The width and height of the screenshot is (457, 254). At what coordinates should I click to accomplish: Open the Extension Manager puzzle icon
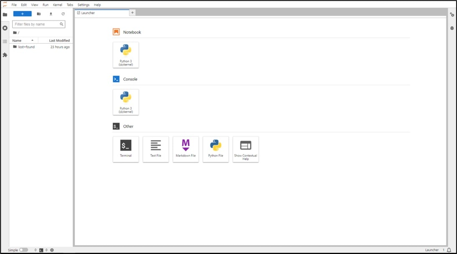click(x=5, y=55)
